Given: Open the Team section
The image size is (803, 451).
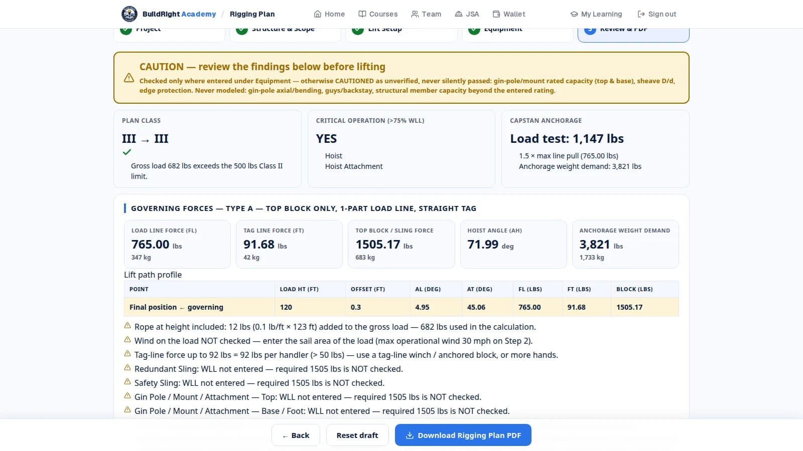Looking at the screenshot, I should 426,14.
